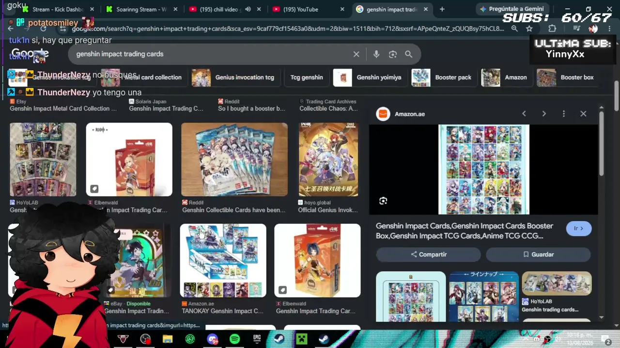
Task: Open TANOKAY Genshin Impact C... link
Action: click(x=222, y=311)
